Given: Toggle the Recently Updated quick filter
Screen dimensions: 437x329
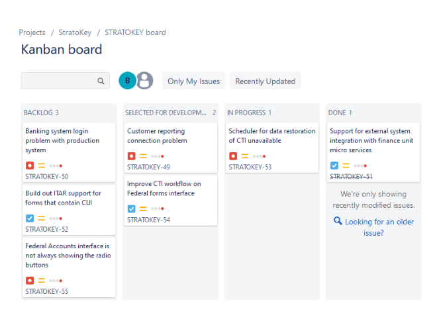Looking at the screenshot, I should tap(266, 81).
